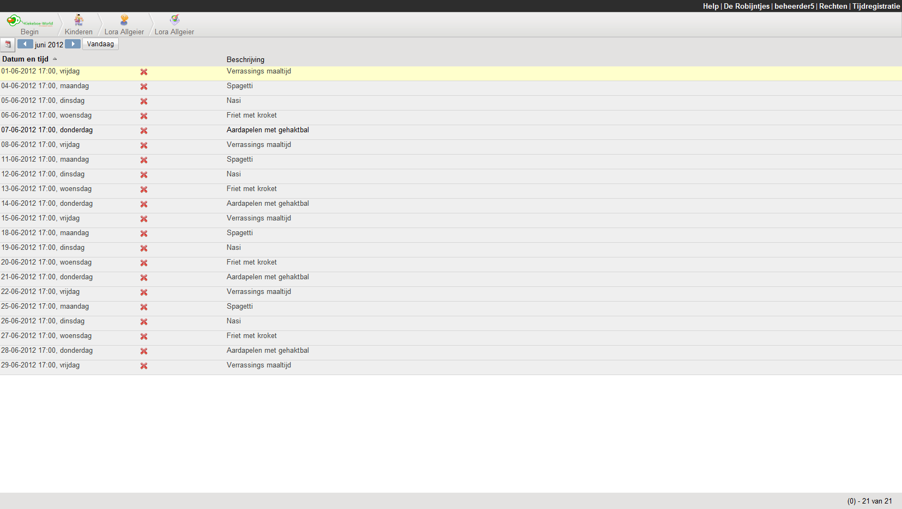Open the Help menu item
Screen dimensions: 902x509
710,6
